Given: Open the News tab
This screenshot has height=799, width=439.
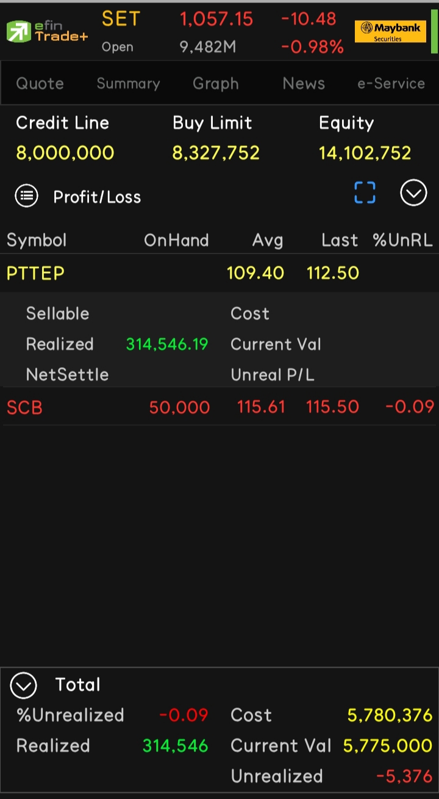Looking at the screenshot, I should click(x=304, y=84).
